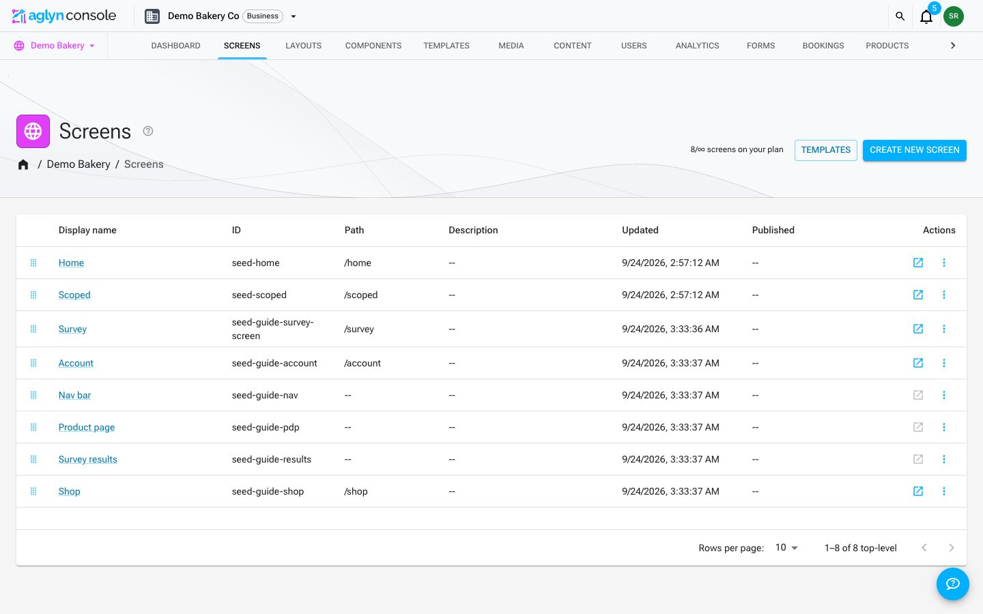Open Shop screen in new tab icon
The height and width of the screenshot is (614, 983).
[918, 491]
